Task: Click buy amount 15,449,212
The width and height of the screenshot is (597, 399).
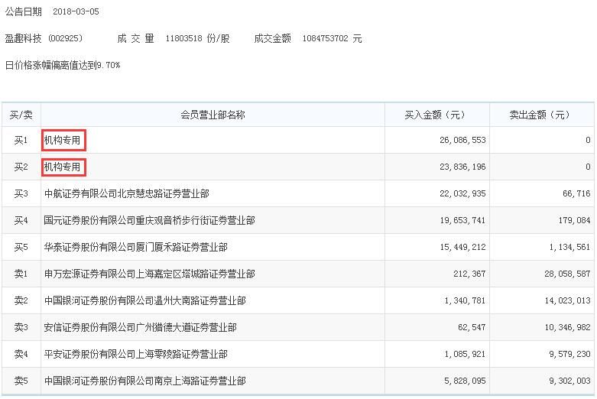Action: pos(462,247)
